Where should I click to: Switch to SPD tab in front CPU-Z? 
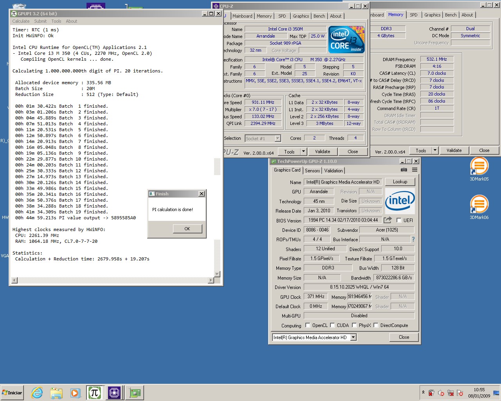(x=282, y=16)
